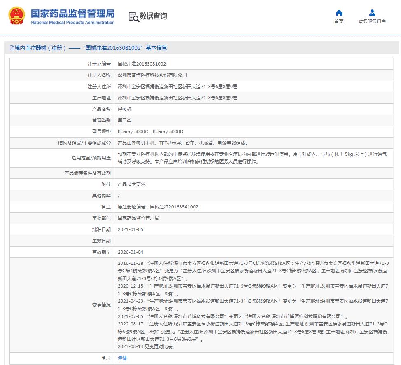Select the 首页 label under the home icon
This screenshot has height=365, width=401.
[339, 21]
